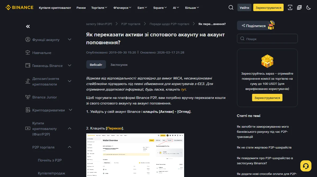Open Почніть з P2P sidebar item
Viewport: 317px width, 177px height.
[x=50, y=160]
